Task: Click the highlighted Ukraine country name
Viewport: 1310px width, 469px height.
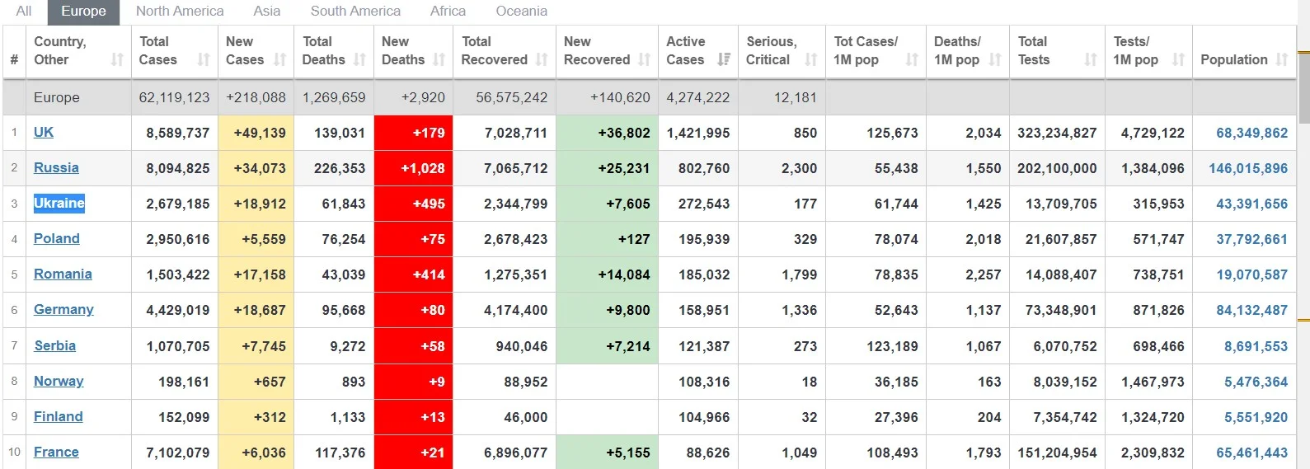Action: coord(59,203)
